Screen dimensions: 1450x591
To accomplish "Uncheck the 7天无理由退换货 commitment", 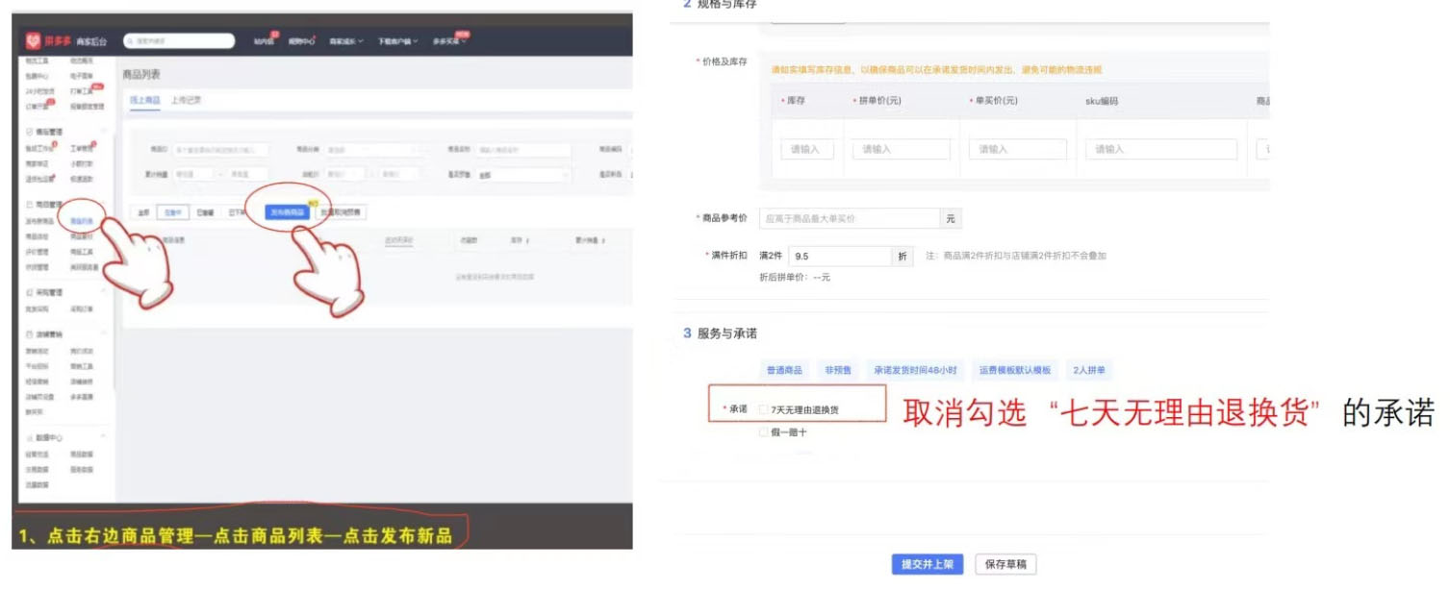I will pyautogui.click(x=763, y=407).
